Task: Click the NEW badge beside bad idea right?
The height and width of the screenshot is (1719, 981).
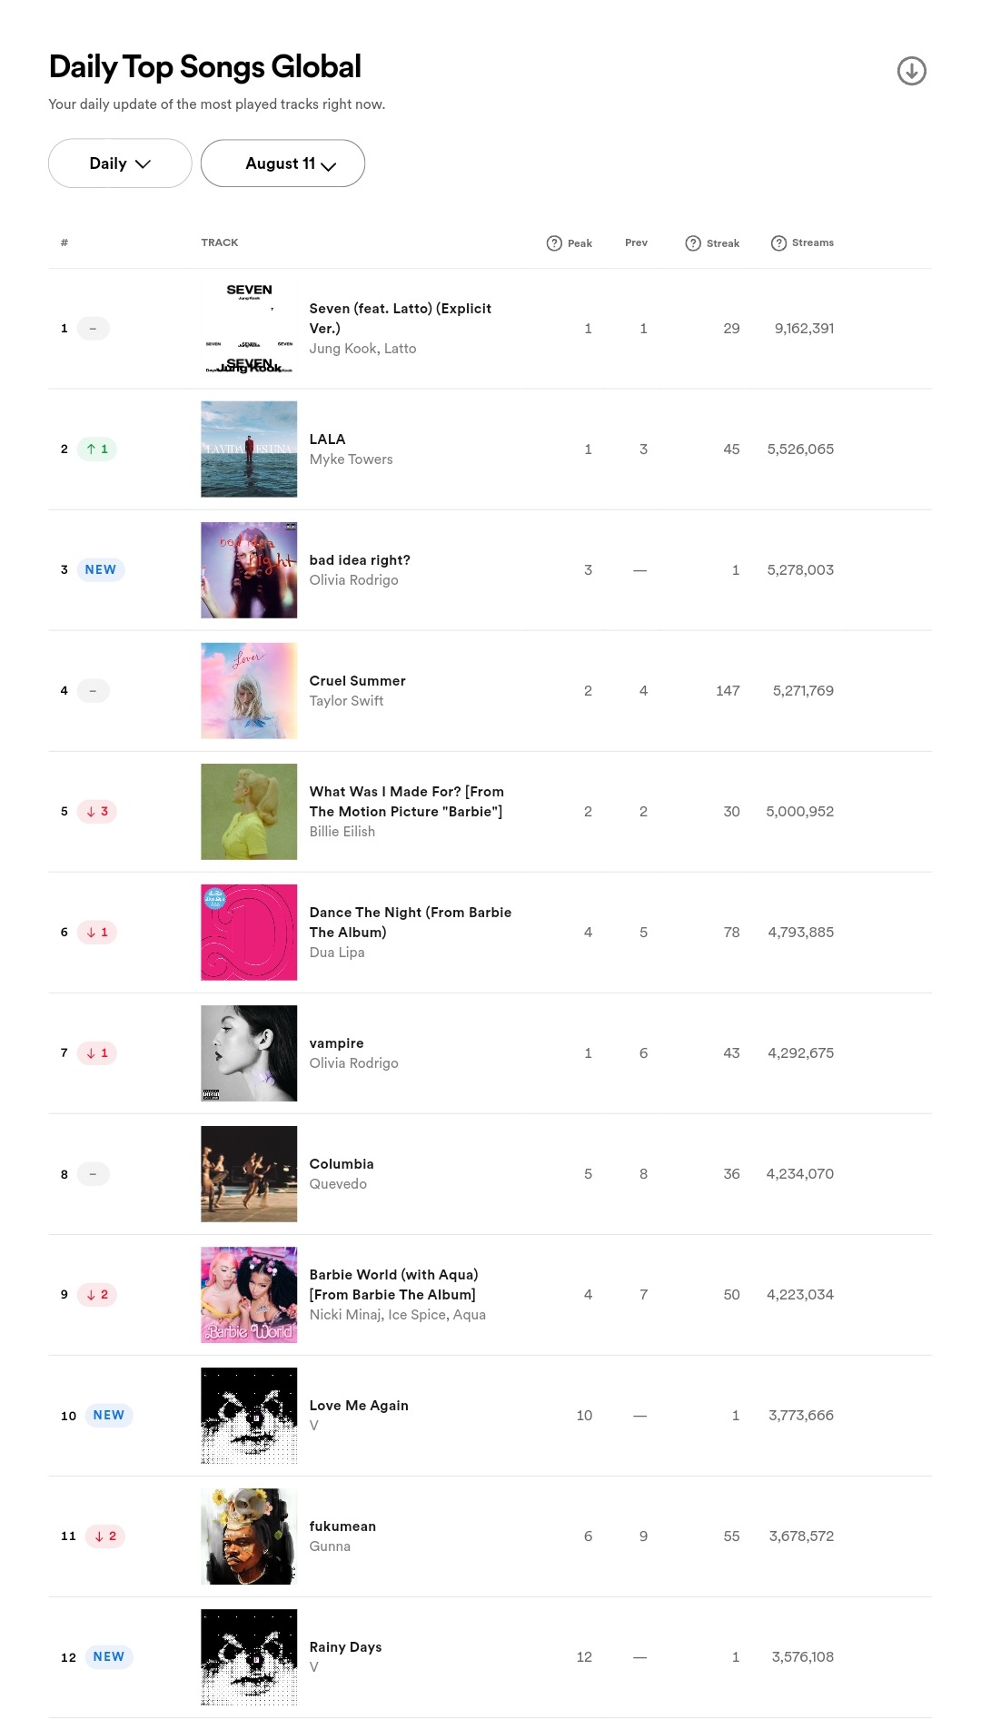Action: 101,570
